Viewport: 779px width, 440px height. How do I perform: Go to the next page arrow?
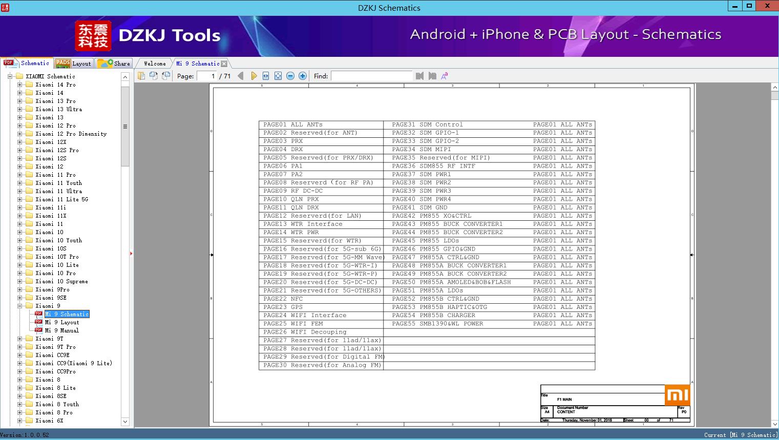pos(254,76)
